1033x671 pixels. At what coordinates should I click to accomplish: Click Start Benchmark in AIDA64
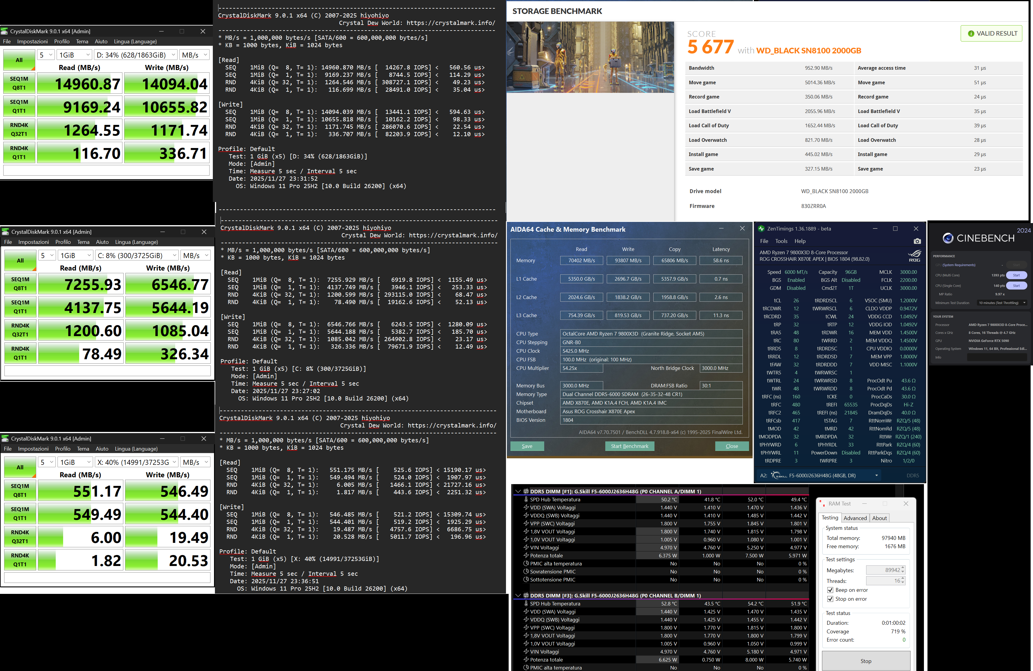pos(629,446)
